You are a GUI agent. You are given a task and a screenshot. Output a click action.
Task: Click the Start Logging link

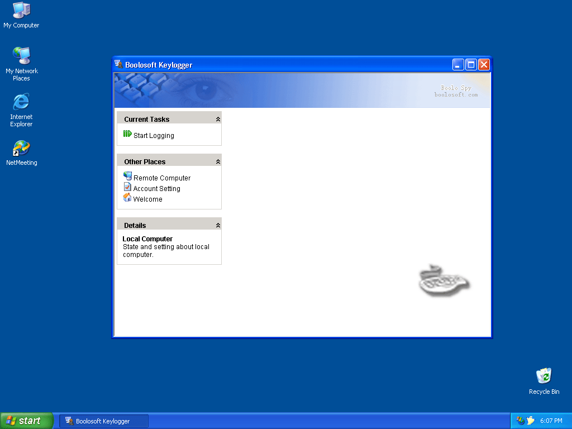[154, 136]
